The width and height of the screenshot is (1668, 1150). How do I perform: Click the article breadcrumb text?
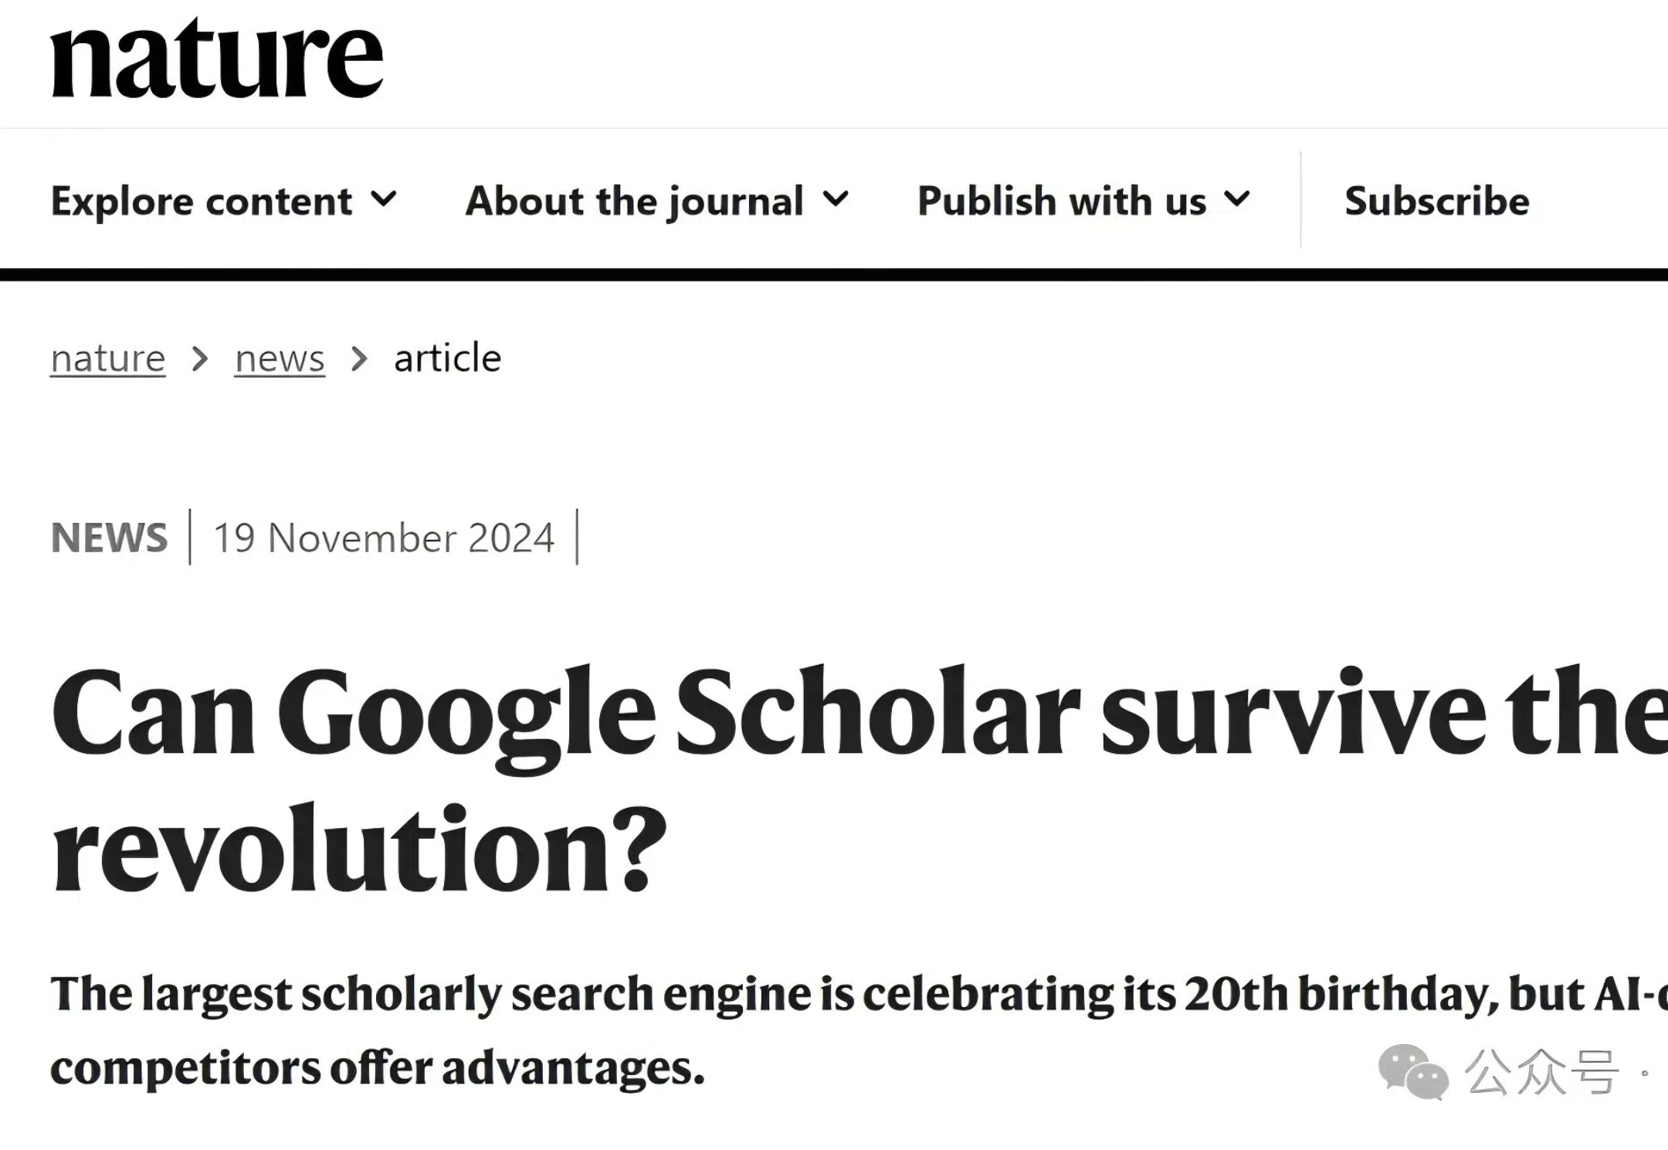448,358
